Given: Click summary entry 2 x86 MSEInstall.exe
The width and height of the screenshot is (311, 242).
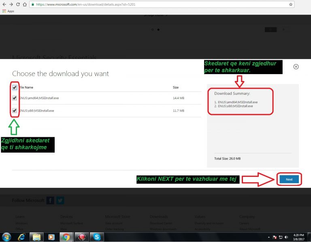Looking at the screenshot, I should pyautogui.click(x=233, y=106).
